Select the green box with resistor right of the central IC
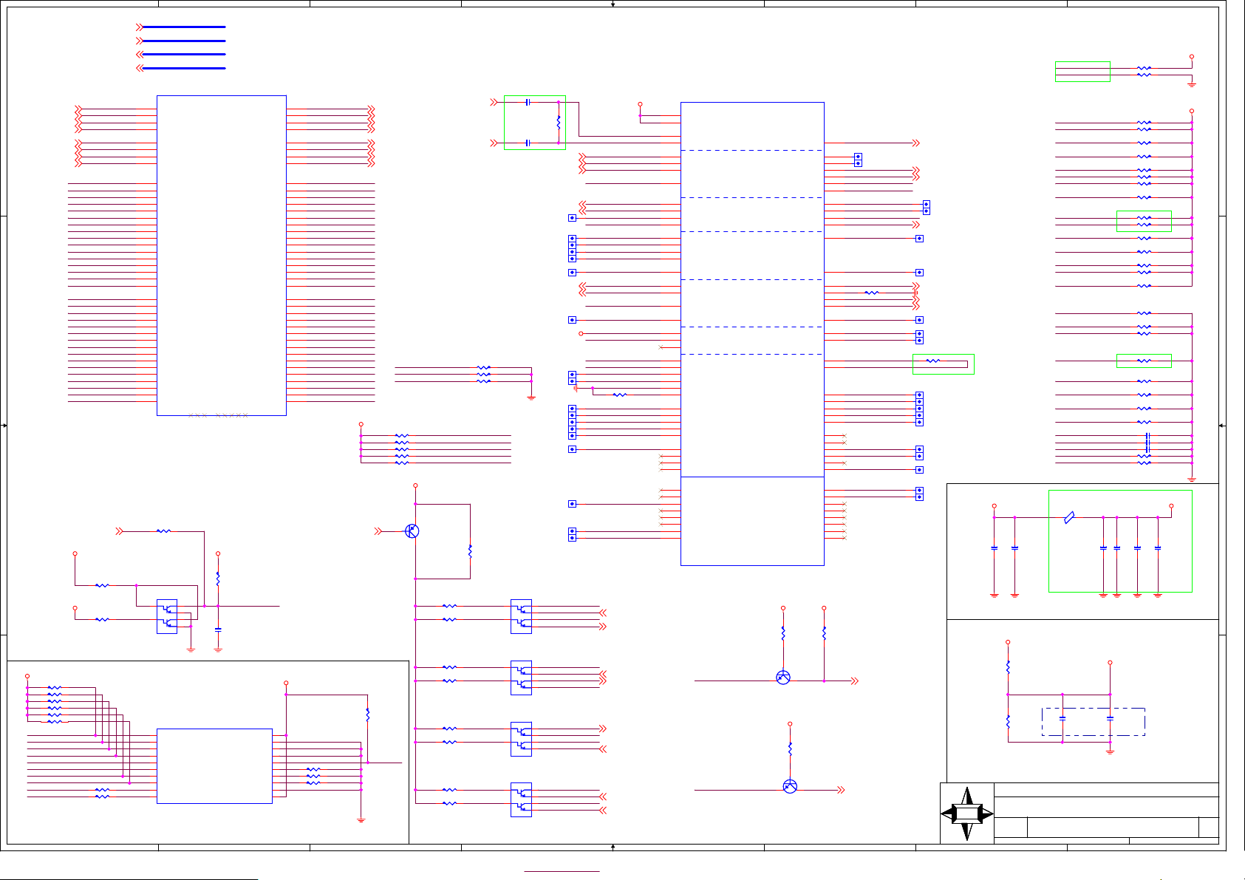 (x=944, y=364)
